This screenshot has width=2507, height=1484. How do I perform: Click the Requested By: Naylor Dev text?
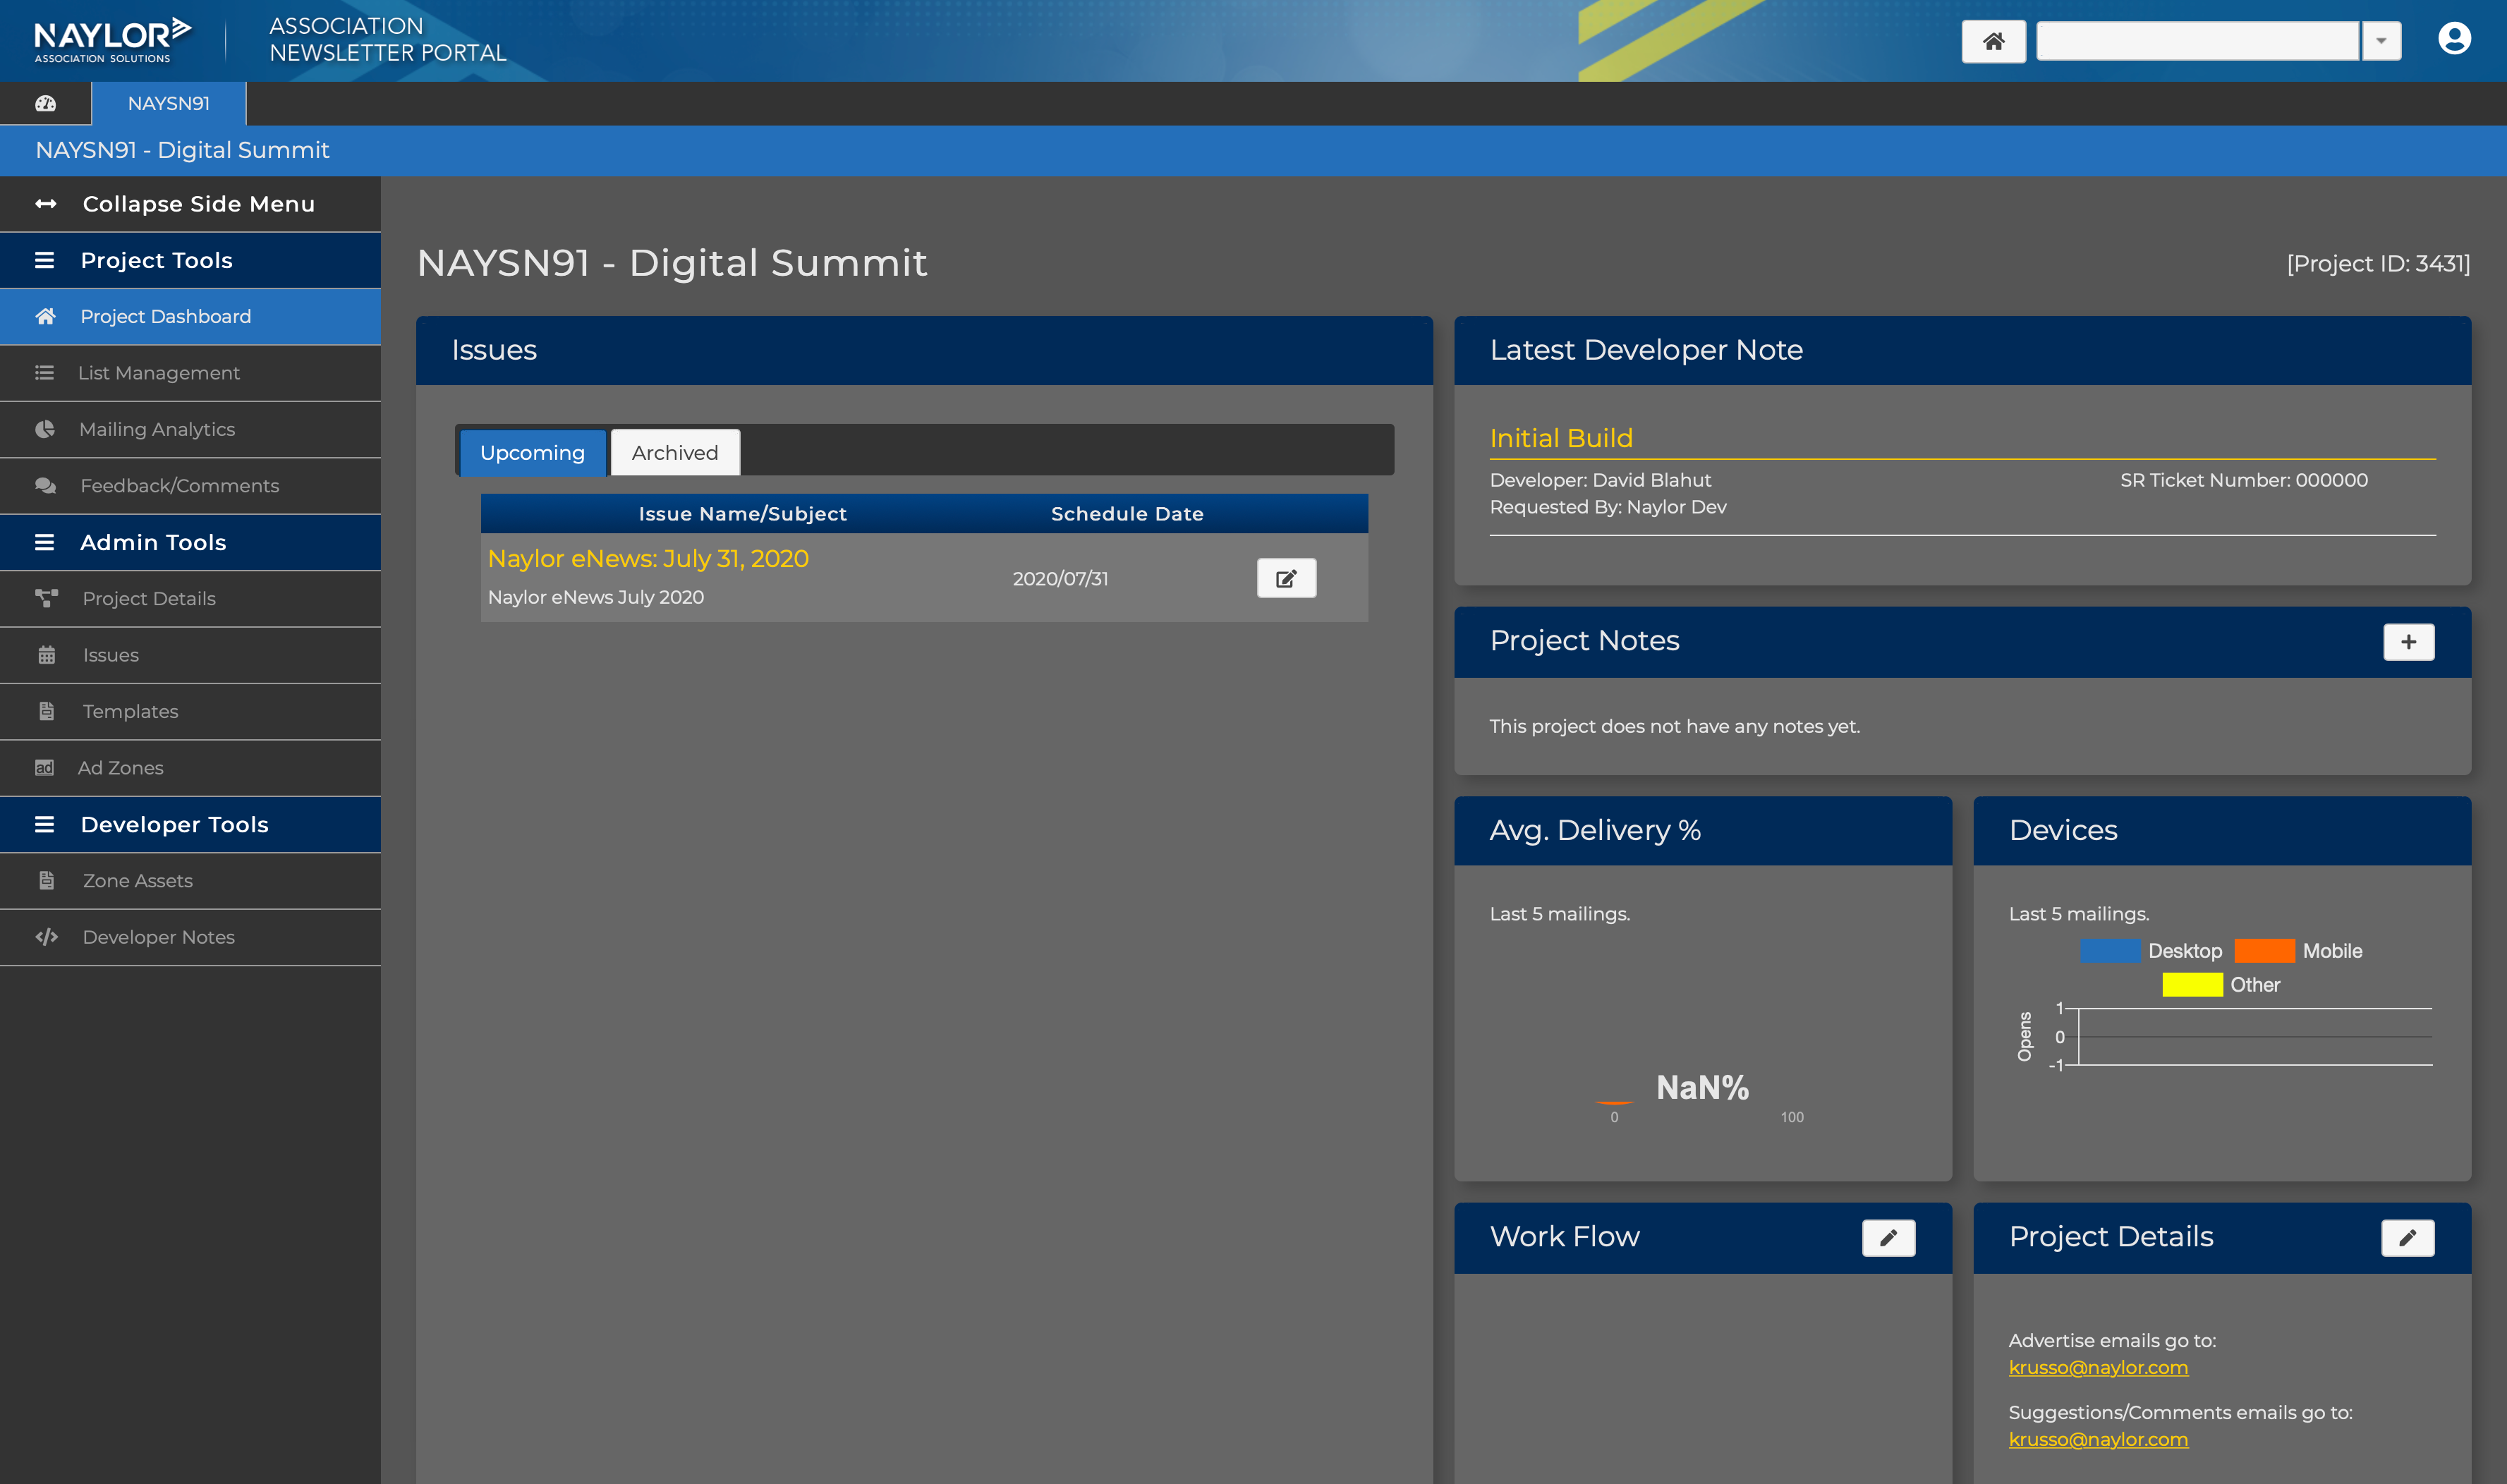1608,507
